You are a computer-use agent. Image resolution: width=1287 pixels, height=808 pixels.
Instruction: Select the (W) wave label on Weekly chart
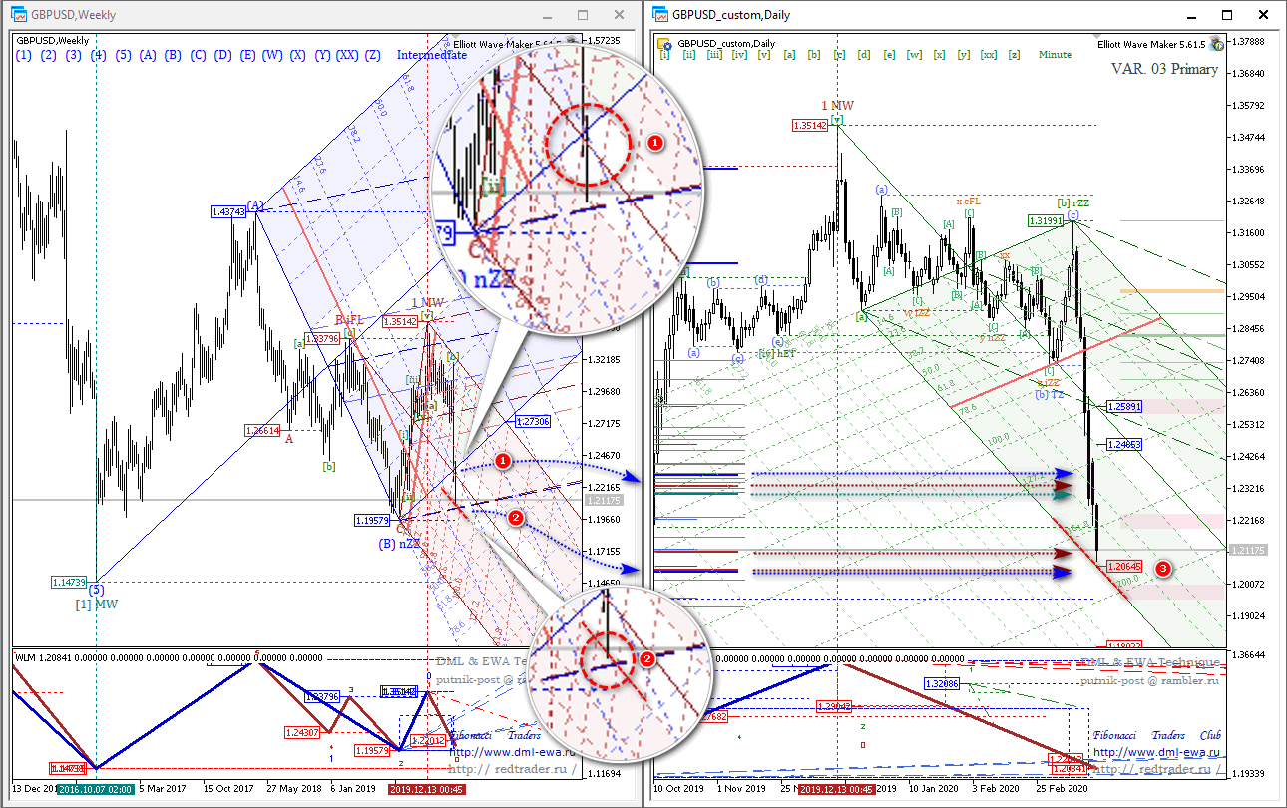pyautogui.click(x=272, y=55)
